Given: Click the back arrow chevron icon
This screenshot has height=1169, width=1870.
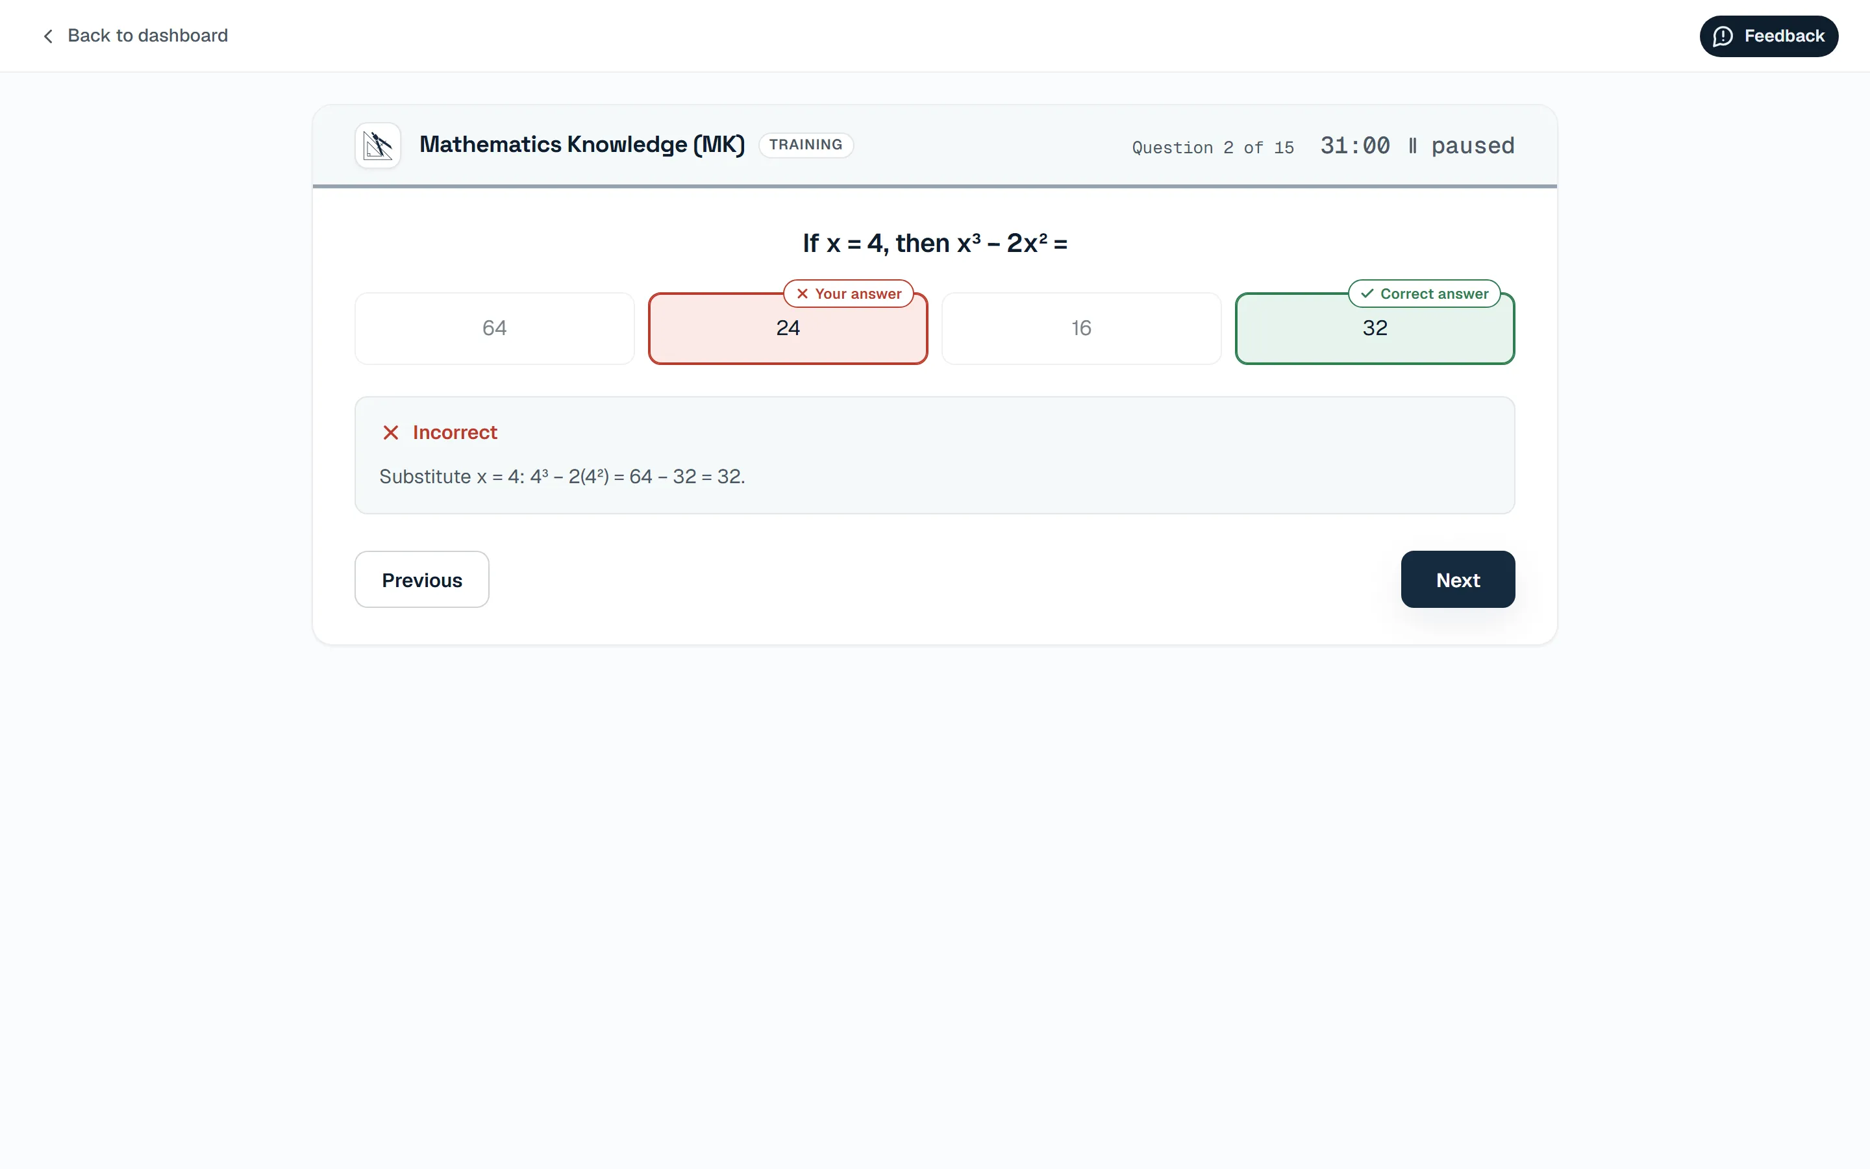Looking at the screenshot, I should [x=48, y=36].
